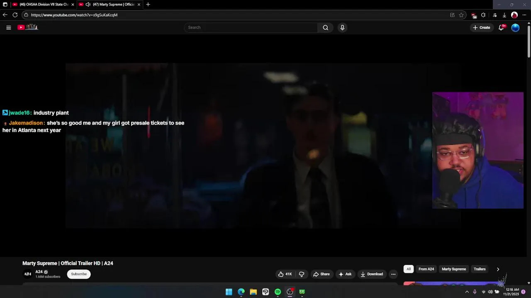The image size is (531, 298).
Task: Open File Explorer from the taskbar
Action: (253, 292)
